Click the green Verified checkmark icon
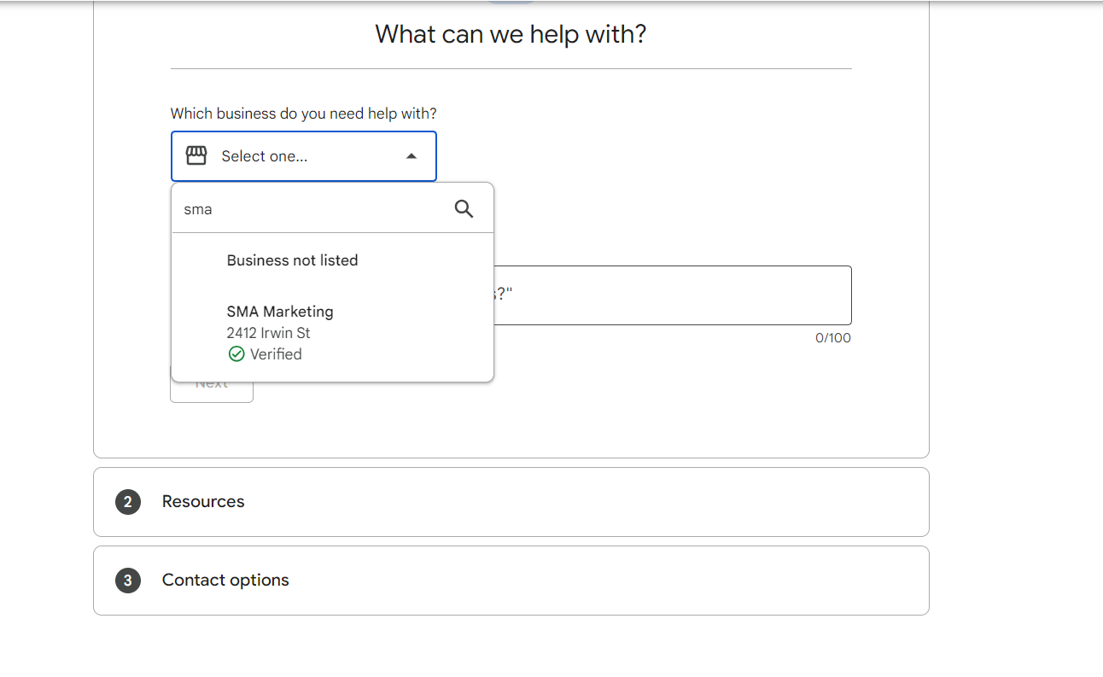The height and width of the screenshot is (677, 1103). (x=236, y=354)
